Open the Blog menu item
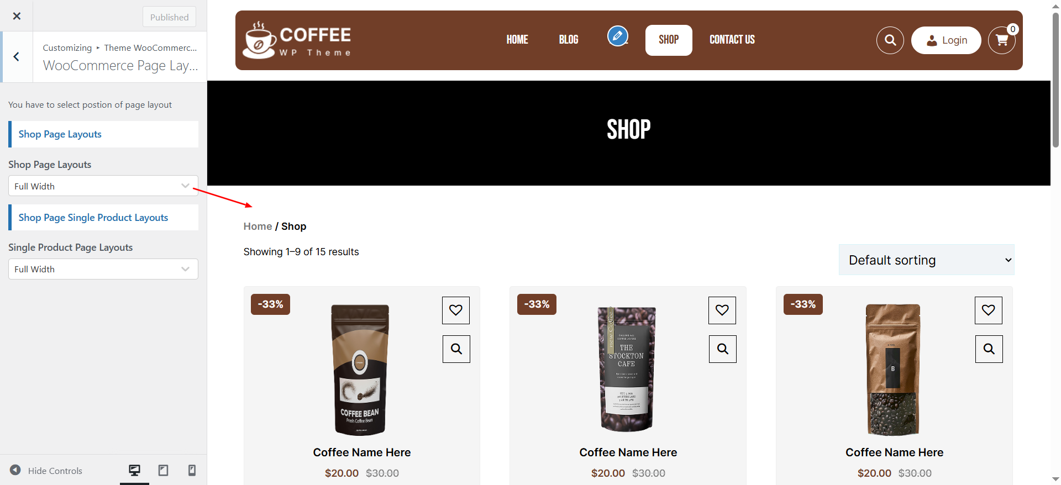The height and width of the screenshot is (485, 1061). [x=569, y=40]
